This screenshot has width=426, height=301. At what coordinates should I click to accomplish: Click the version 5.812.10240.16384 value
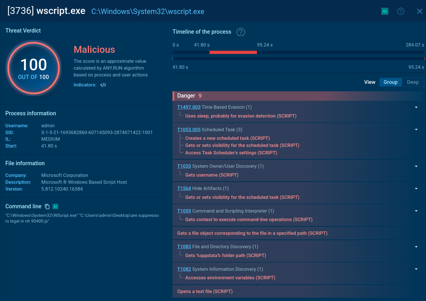[62, 189]
